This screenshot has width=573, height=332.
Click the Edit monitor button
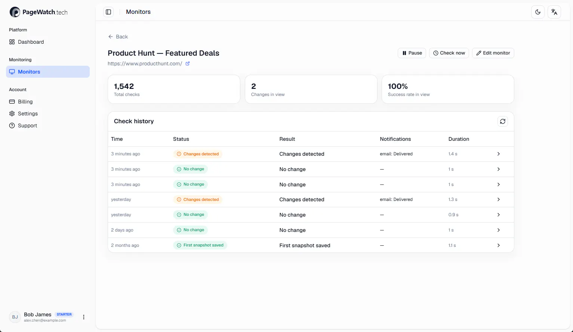click(493, 53)
